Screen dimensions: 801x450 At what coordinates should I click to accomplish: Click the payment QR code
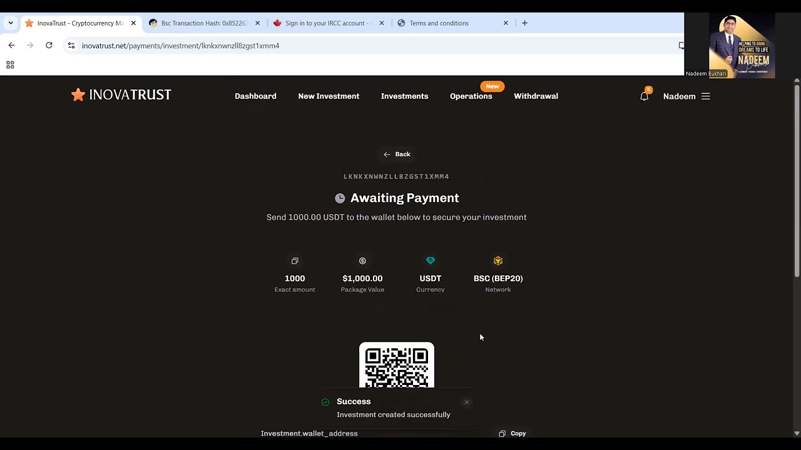[x=397, y=365]
